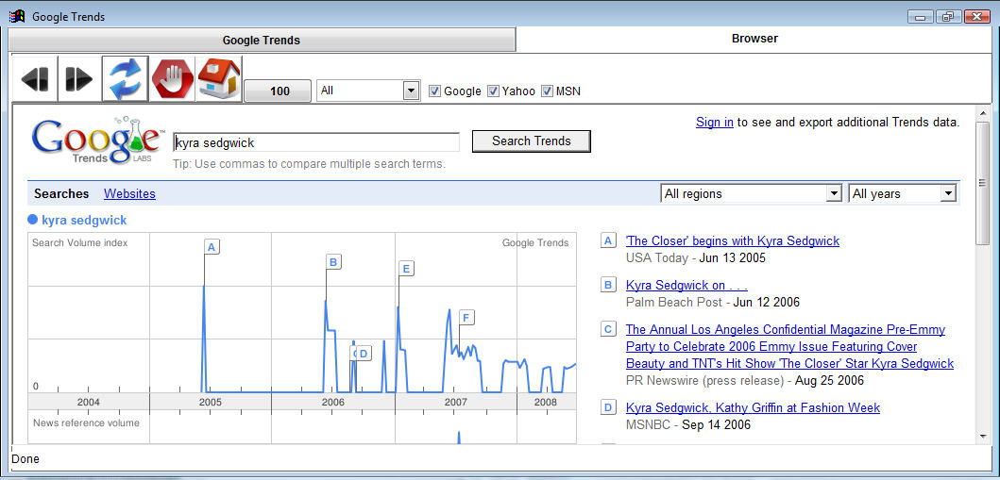Image resolution: width=1000 pixels, height=480 pixels.
Task: Open the 'Kyra Sedgwick on . . .' link
Action: [686, 285]
